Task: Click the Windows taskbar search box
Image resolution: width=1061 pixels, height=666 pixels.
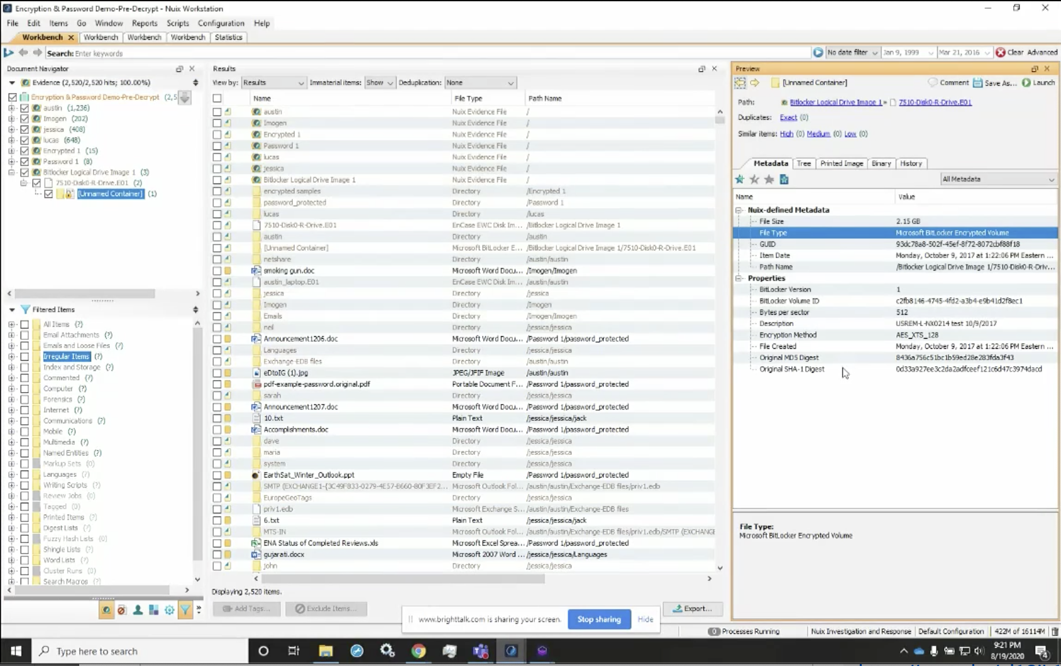Action: point(141,651)
